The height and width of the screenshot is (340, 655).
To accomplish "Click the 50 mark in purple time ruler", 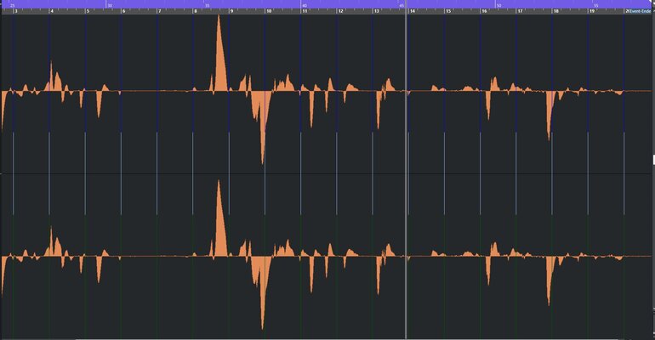I will coord(498,6).
